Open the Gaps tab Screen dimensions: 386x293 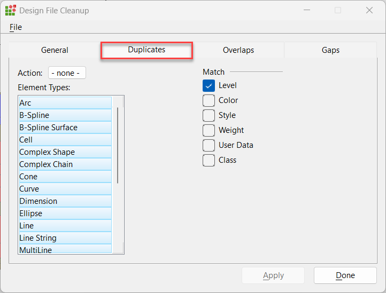click(x=330, y=50)
